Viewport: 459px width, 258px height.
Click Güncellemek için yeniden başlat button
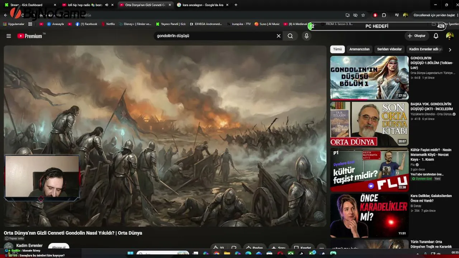434,15
